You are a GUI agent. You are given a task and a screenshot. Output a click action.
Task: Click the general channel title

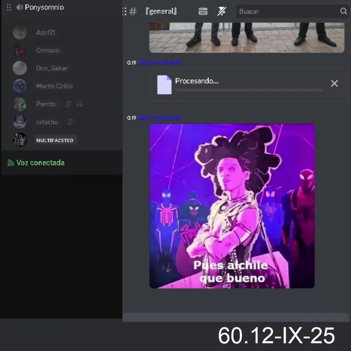(161, 11)
